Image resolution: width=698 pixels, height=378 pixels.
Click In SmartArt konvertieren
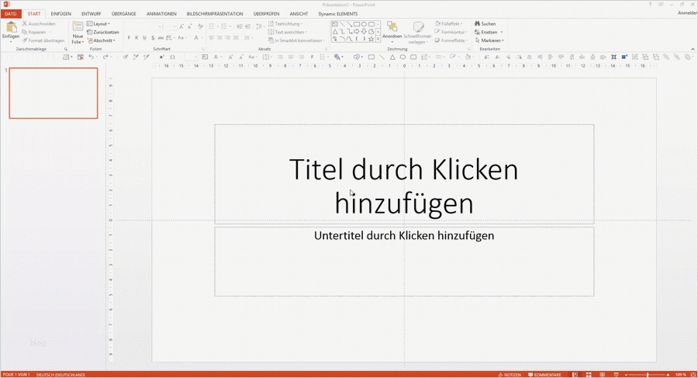[296, 40]
